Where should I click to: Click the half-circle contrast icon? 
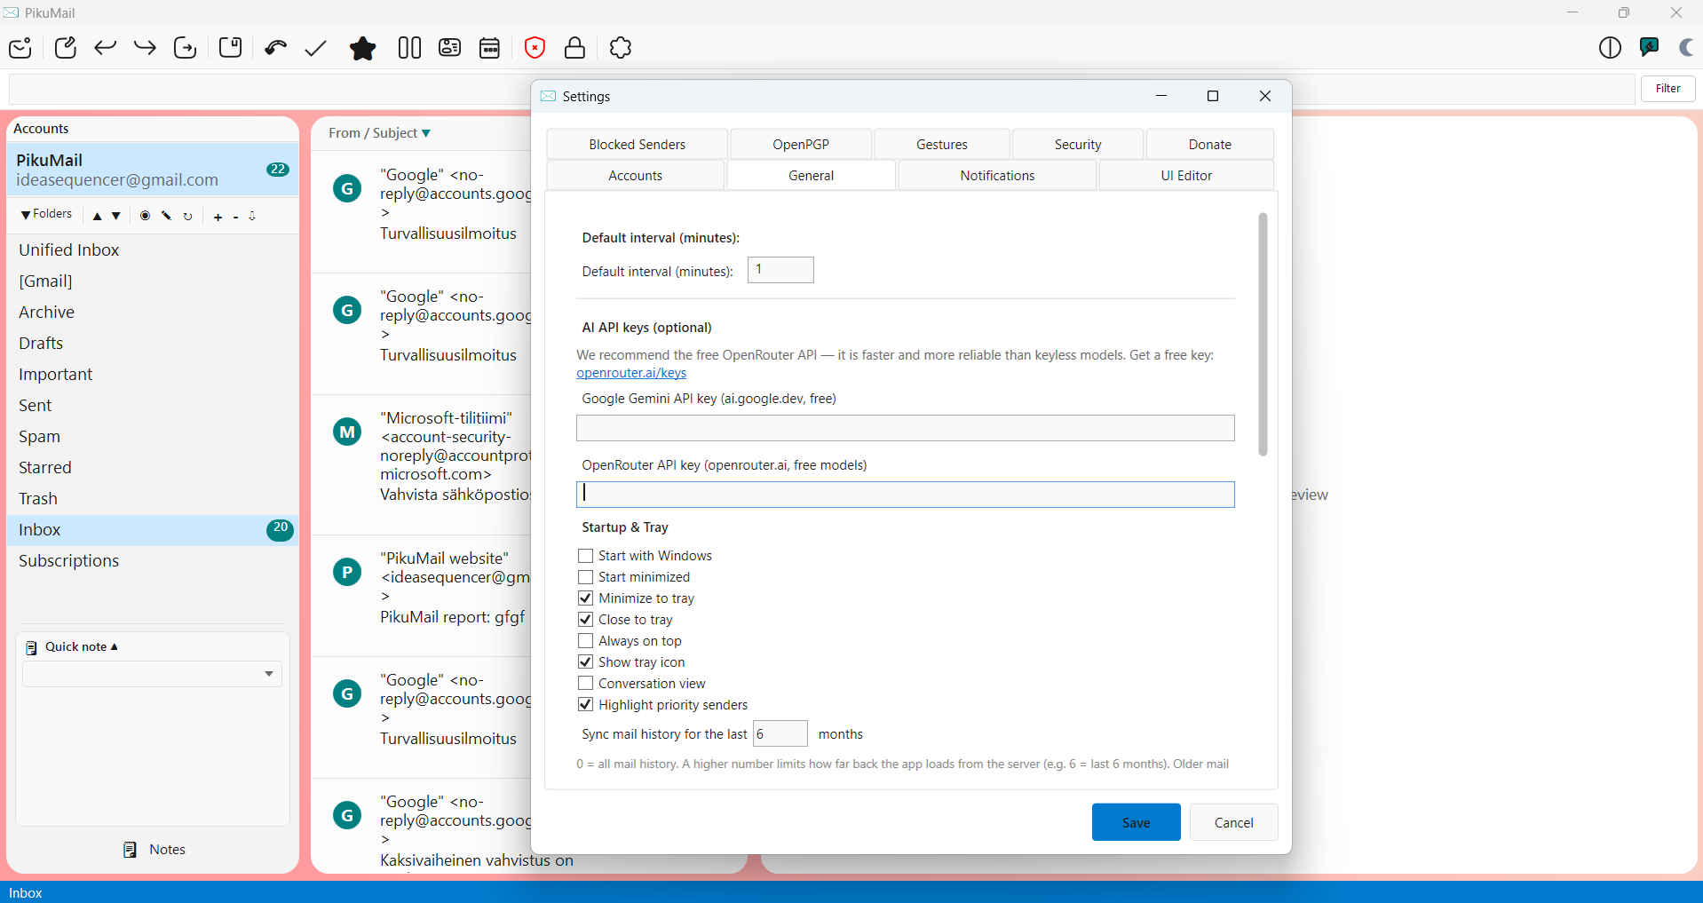[x=1610, y=48]
